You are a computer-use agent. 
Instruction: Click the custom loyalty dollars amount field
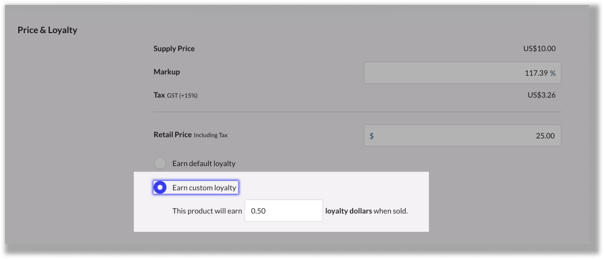pyautogui.click(x=283, y=211)
